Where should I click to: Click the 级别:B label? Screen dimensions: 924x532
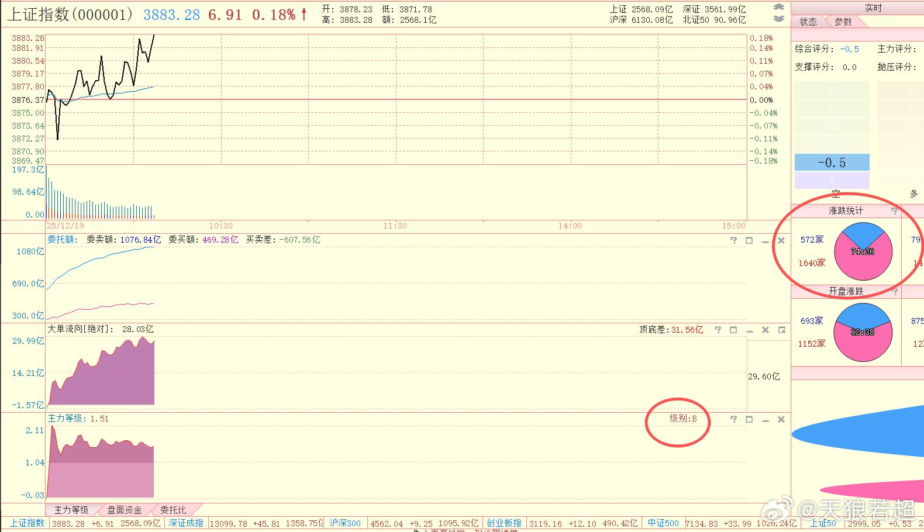[684, 419]
